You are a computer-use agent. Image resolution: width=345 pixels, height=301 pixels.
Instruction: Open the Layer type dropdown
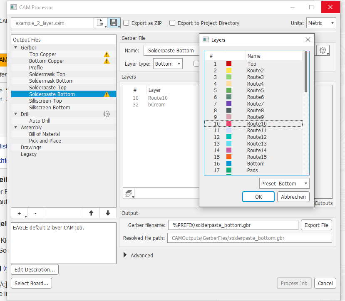click(168, 64)
